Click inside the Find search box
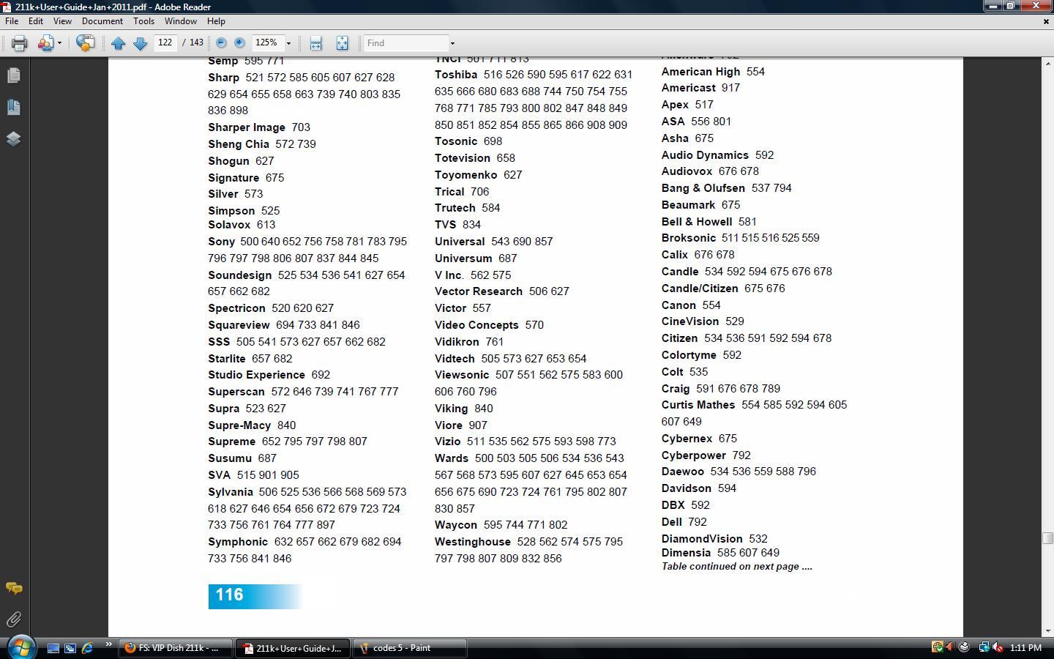 pos(405,42)
